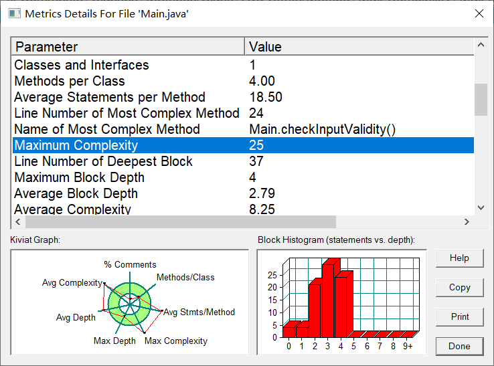Click the histogram bar for depth 2
This screenshot has width=494, height=366.
[x=315, y=311]
